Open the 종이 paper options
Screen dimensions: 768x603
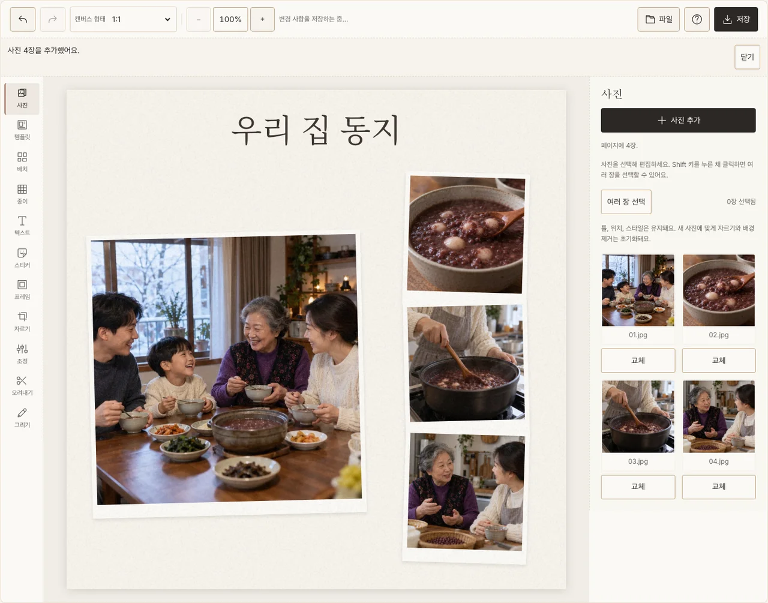[x=22, y=194]
